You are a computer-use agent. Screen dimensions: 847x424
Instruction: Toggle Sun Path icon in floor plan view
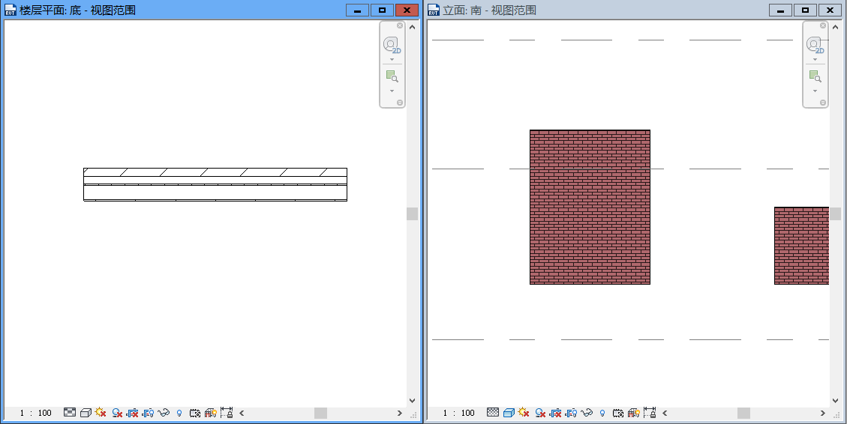click(x=101, y=413)
